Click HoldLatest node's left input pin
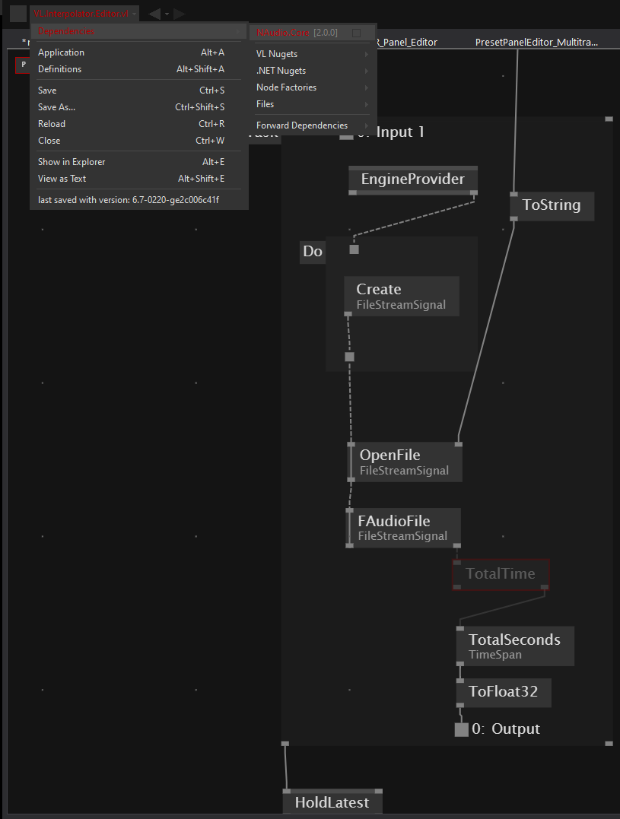Screen dimensions: 620x819 click(286, 792)
